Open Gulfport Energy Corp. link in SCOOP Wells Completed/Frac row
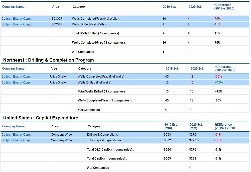Screen dimensions: 251x172 pyautogui.click(x=16, y=19)
